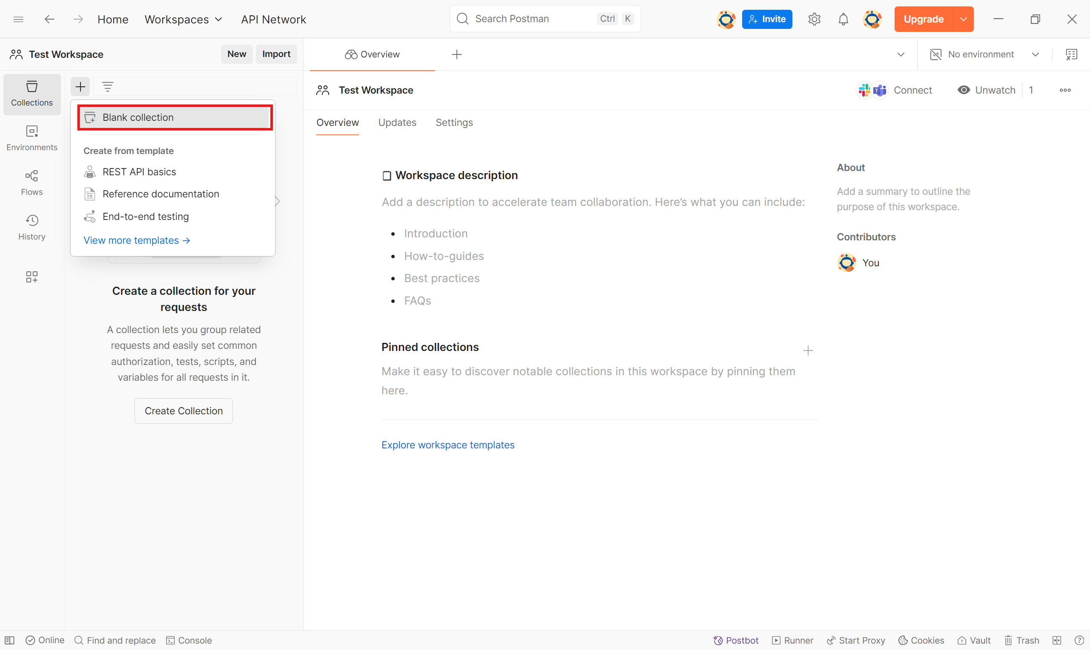
Task: Switch to the Updates tab
Action: click(x=397, y=123)
